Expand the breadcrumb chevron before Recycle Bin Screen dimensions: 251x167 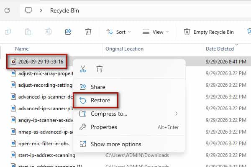[41, 10]
